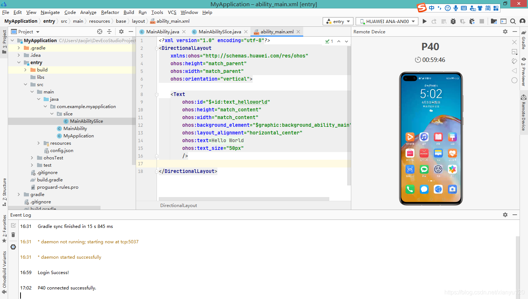The height and width of the screenshot is (299, 528).
Task: Open Remote Device panel settings gear
Action: [505, 32]
